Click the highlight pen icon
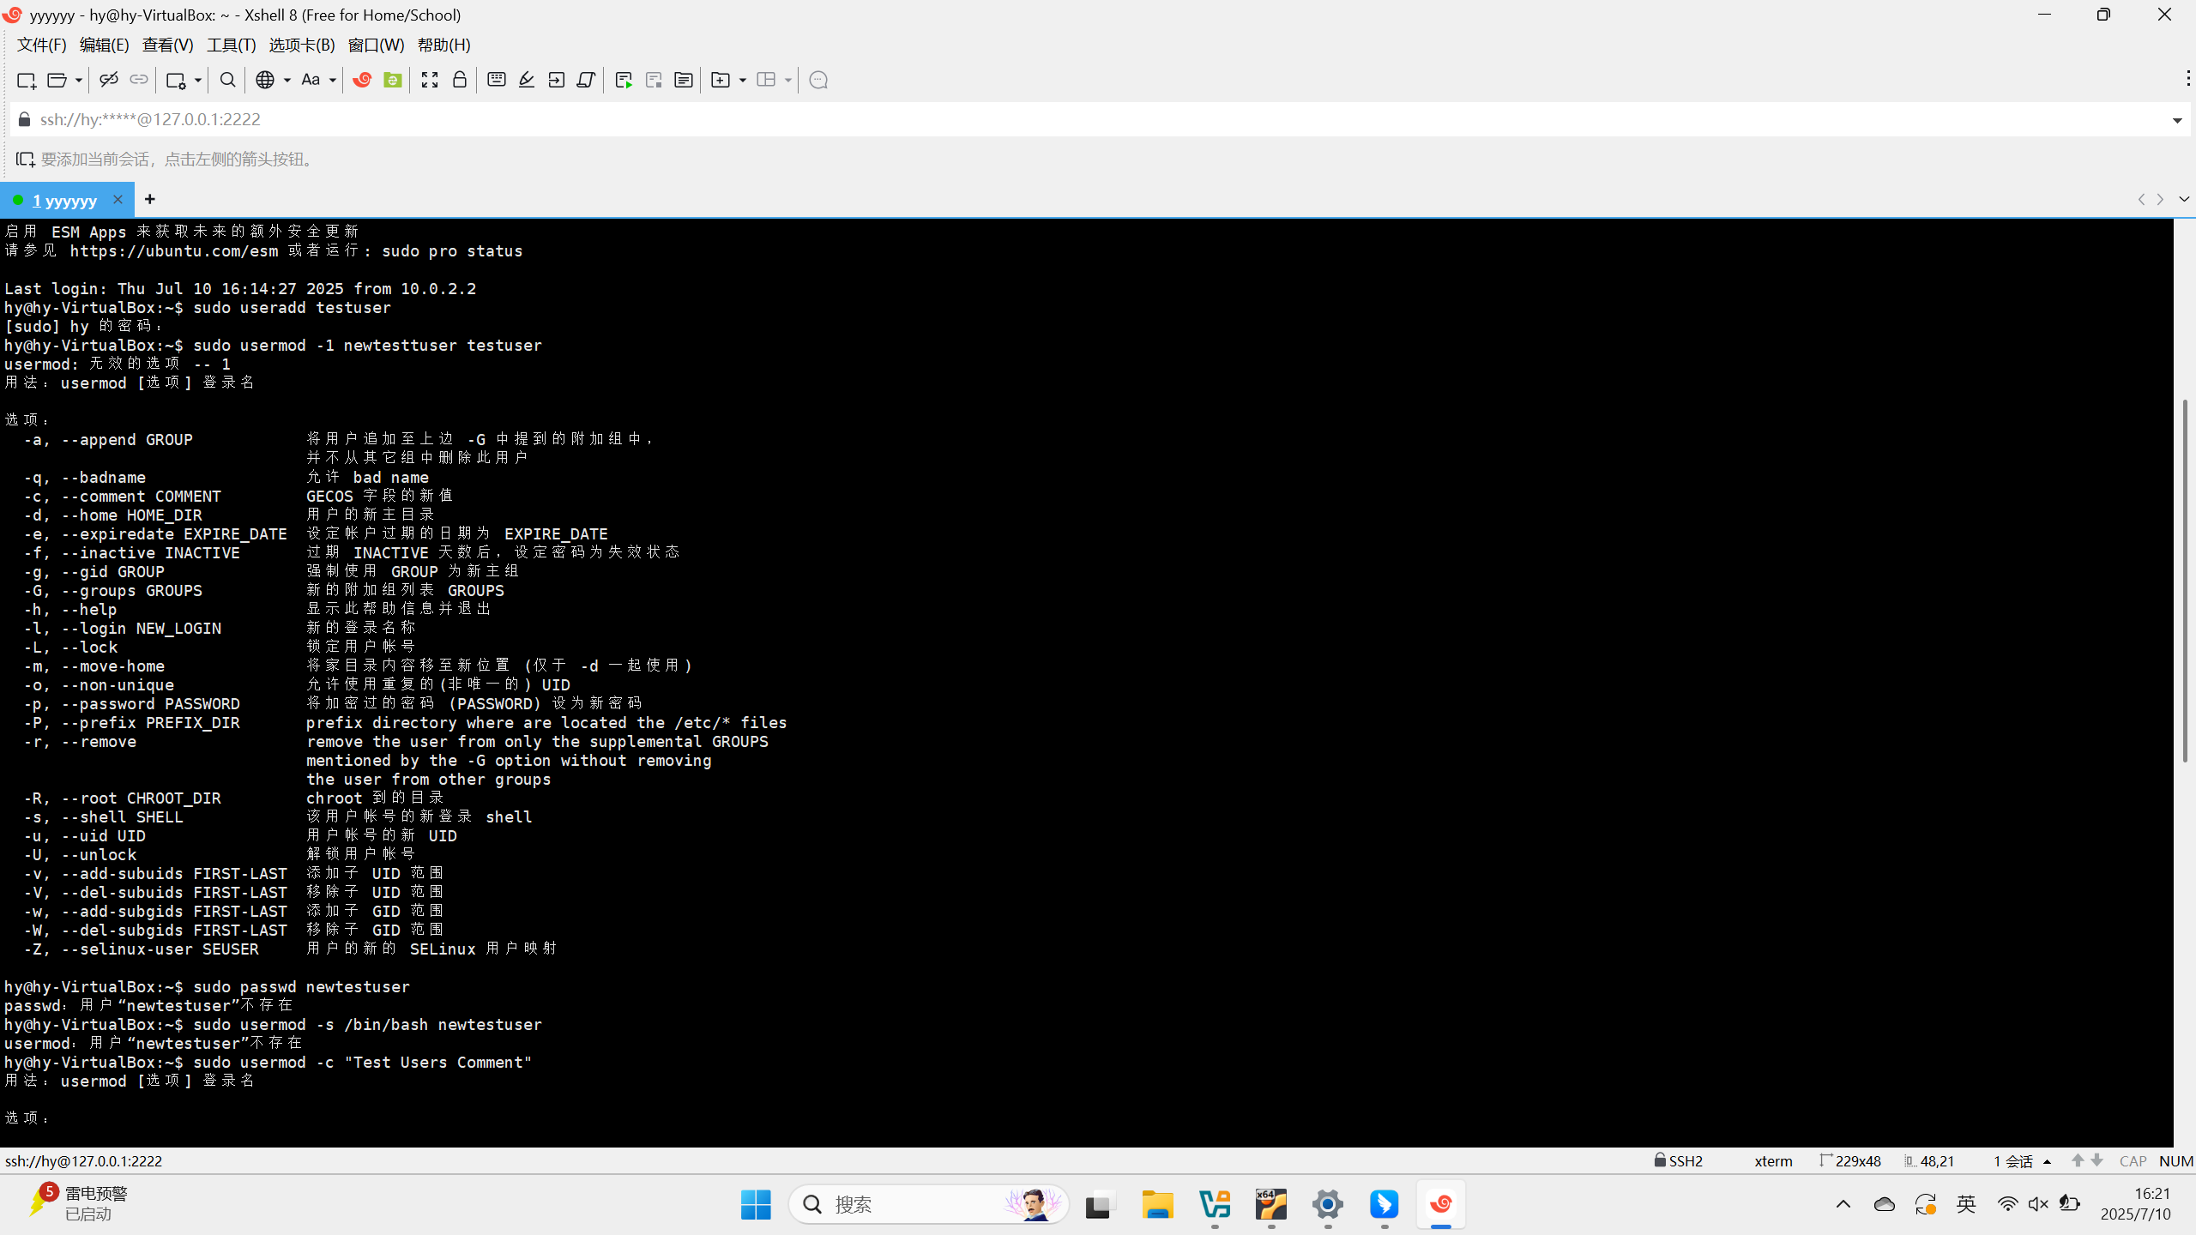This screenshot has width=2196, height=1235. coord(527,80)
